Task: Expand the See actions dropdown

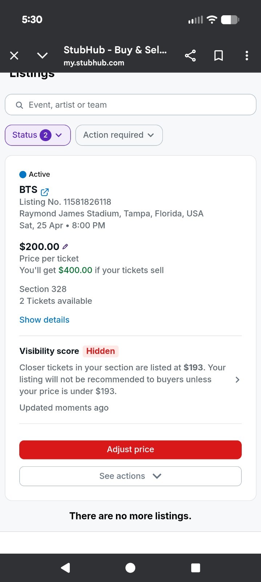Action: coord(130,476)
